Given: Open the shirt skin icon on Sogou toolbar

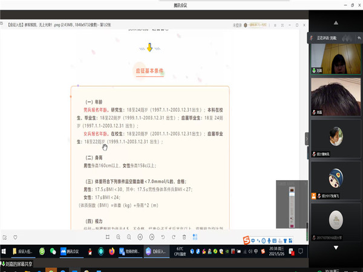Looking at the screenshot, I should [285, 241].
